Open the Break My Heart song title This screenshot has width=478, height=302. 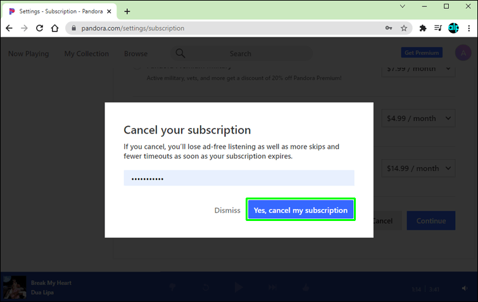[x=51, y=283]
